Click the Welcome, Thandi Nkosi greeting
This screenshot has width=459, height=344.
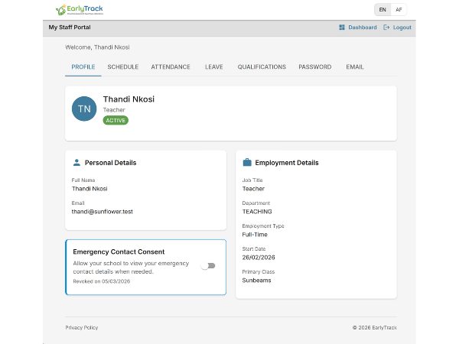pos(97,47)
